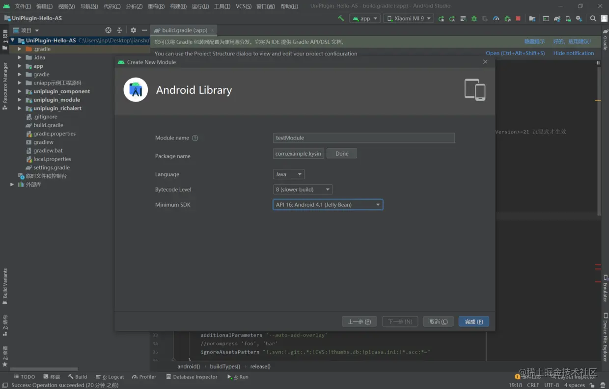
Task: Click the Module name help icon
Action: coord(195,138)
